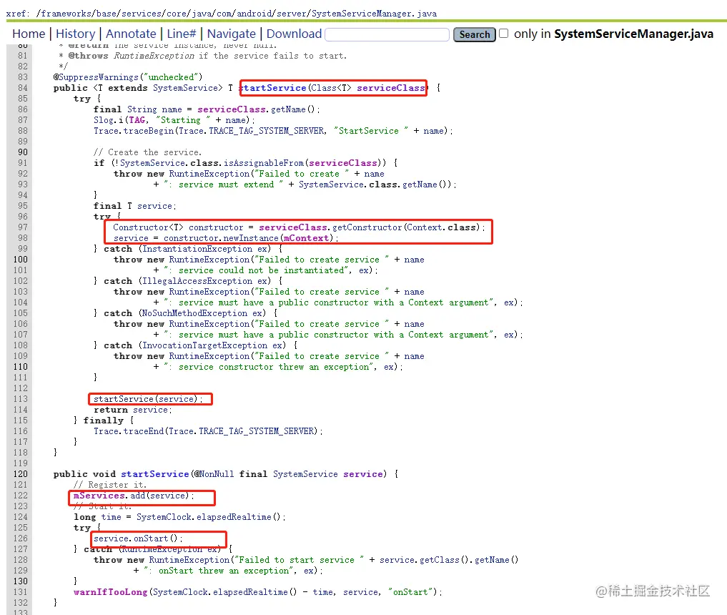Click serviceClass symbol on line 86

(x=232, y=109)
